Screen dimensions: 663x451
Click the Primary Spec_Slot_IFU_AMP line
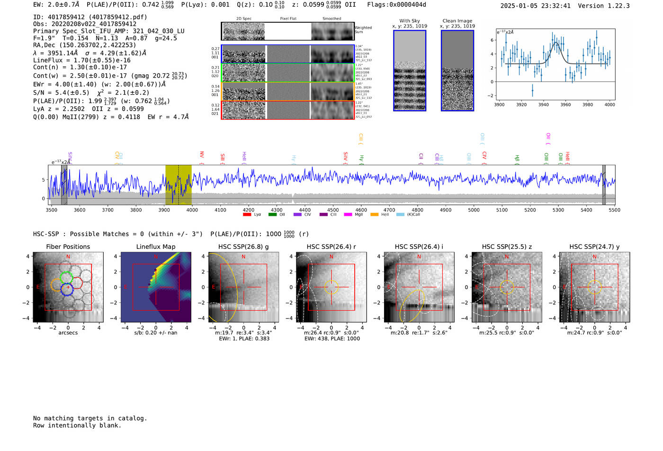[x=109, y=31]
